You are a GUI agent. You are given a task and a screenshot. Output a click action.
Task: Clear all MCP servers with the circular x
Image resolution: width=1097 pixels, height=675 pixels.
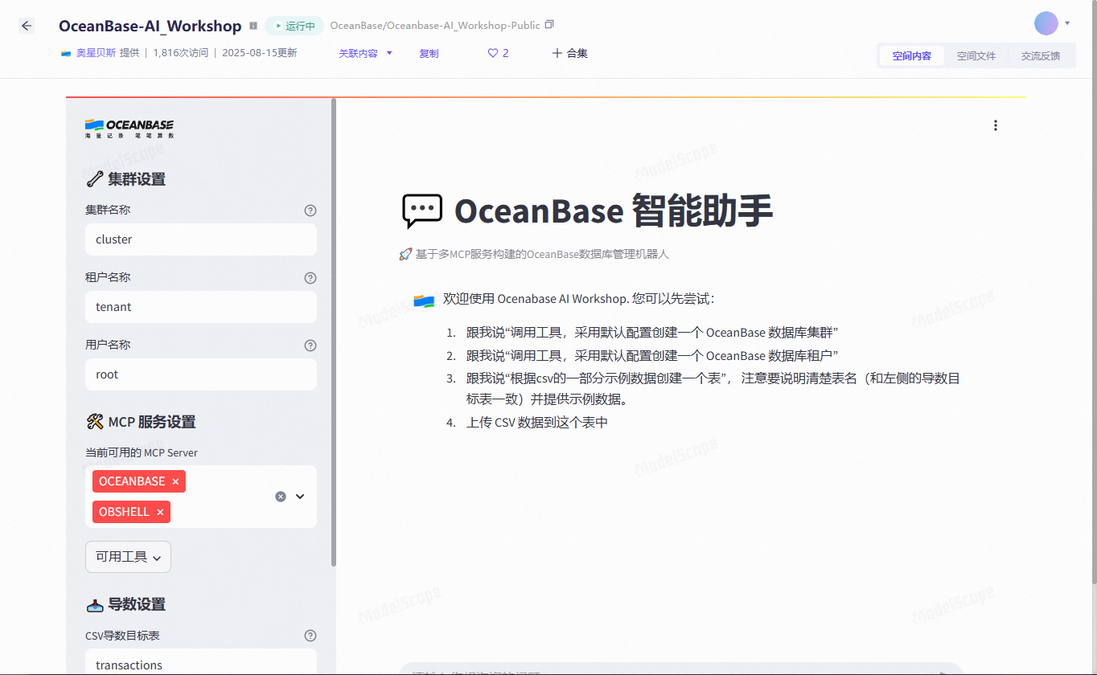click(x=280, y=496)
